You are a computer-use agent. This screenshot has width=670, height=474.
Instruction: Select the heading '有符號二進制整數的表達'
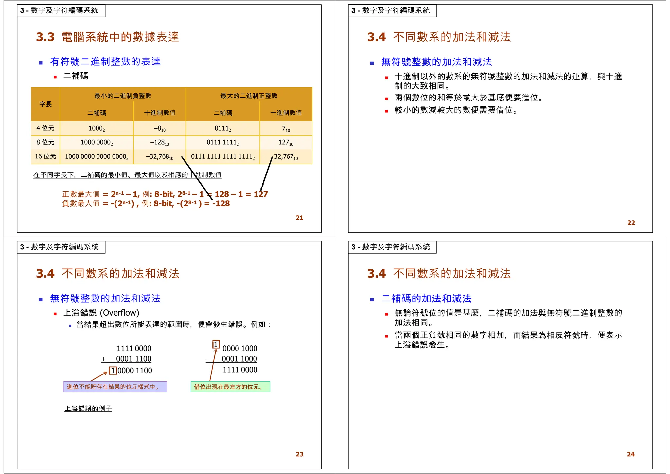105,62
